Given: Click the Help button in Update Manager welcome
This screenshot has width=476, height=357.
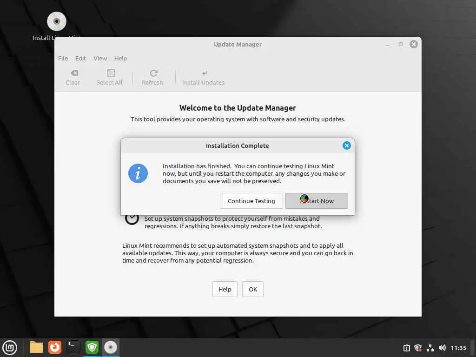Looking at the screenshot, I should (225, 289).
